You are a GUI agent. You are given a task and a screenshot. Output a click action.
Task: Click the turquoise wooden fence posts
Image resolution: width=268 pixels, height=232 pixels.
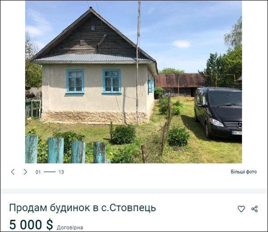(x=66, y=149)
